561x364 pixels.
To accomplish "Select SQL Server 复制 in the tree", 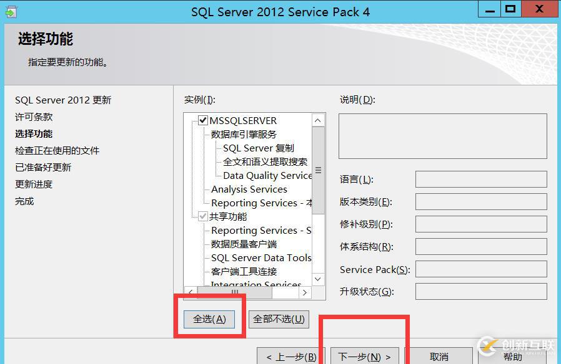I will pyautogui.click(x=258, y=148).
